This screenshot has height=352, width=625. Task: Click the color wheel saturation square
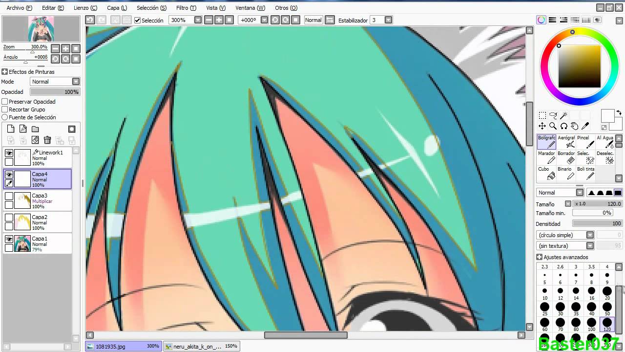pos(580,66)
